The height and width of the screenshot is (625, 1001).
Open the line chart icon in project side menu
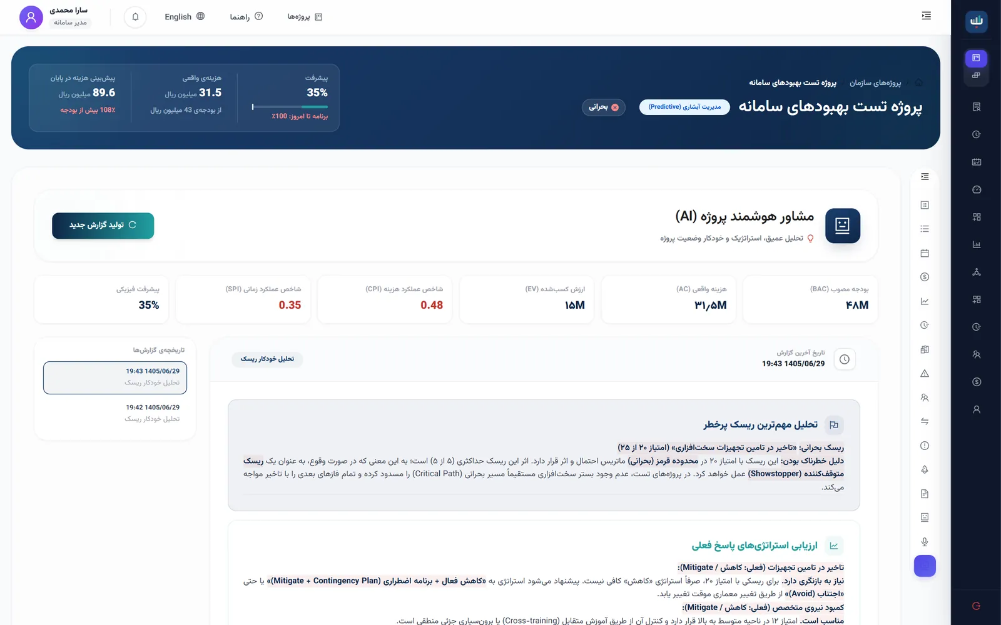pos(925,301)
